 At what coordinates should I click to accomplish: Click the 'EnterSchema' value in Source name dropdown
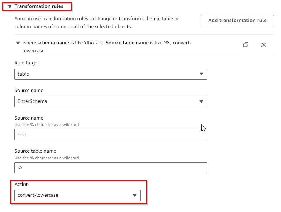tap(32, 101)
